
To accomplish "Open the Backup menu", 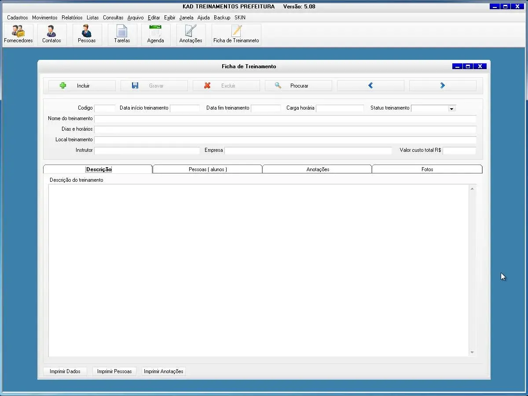I will (222, 18).
